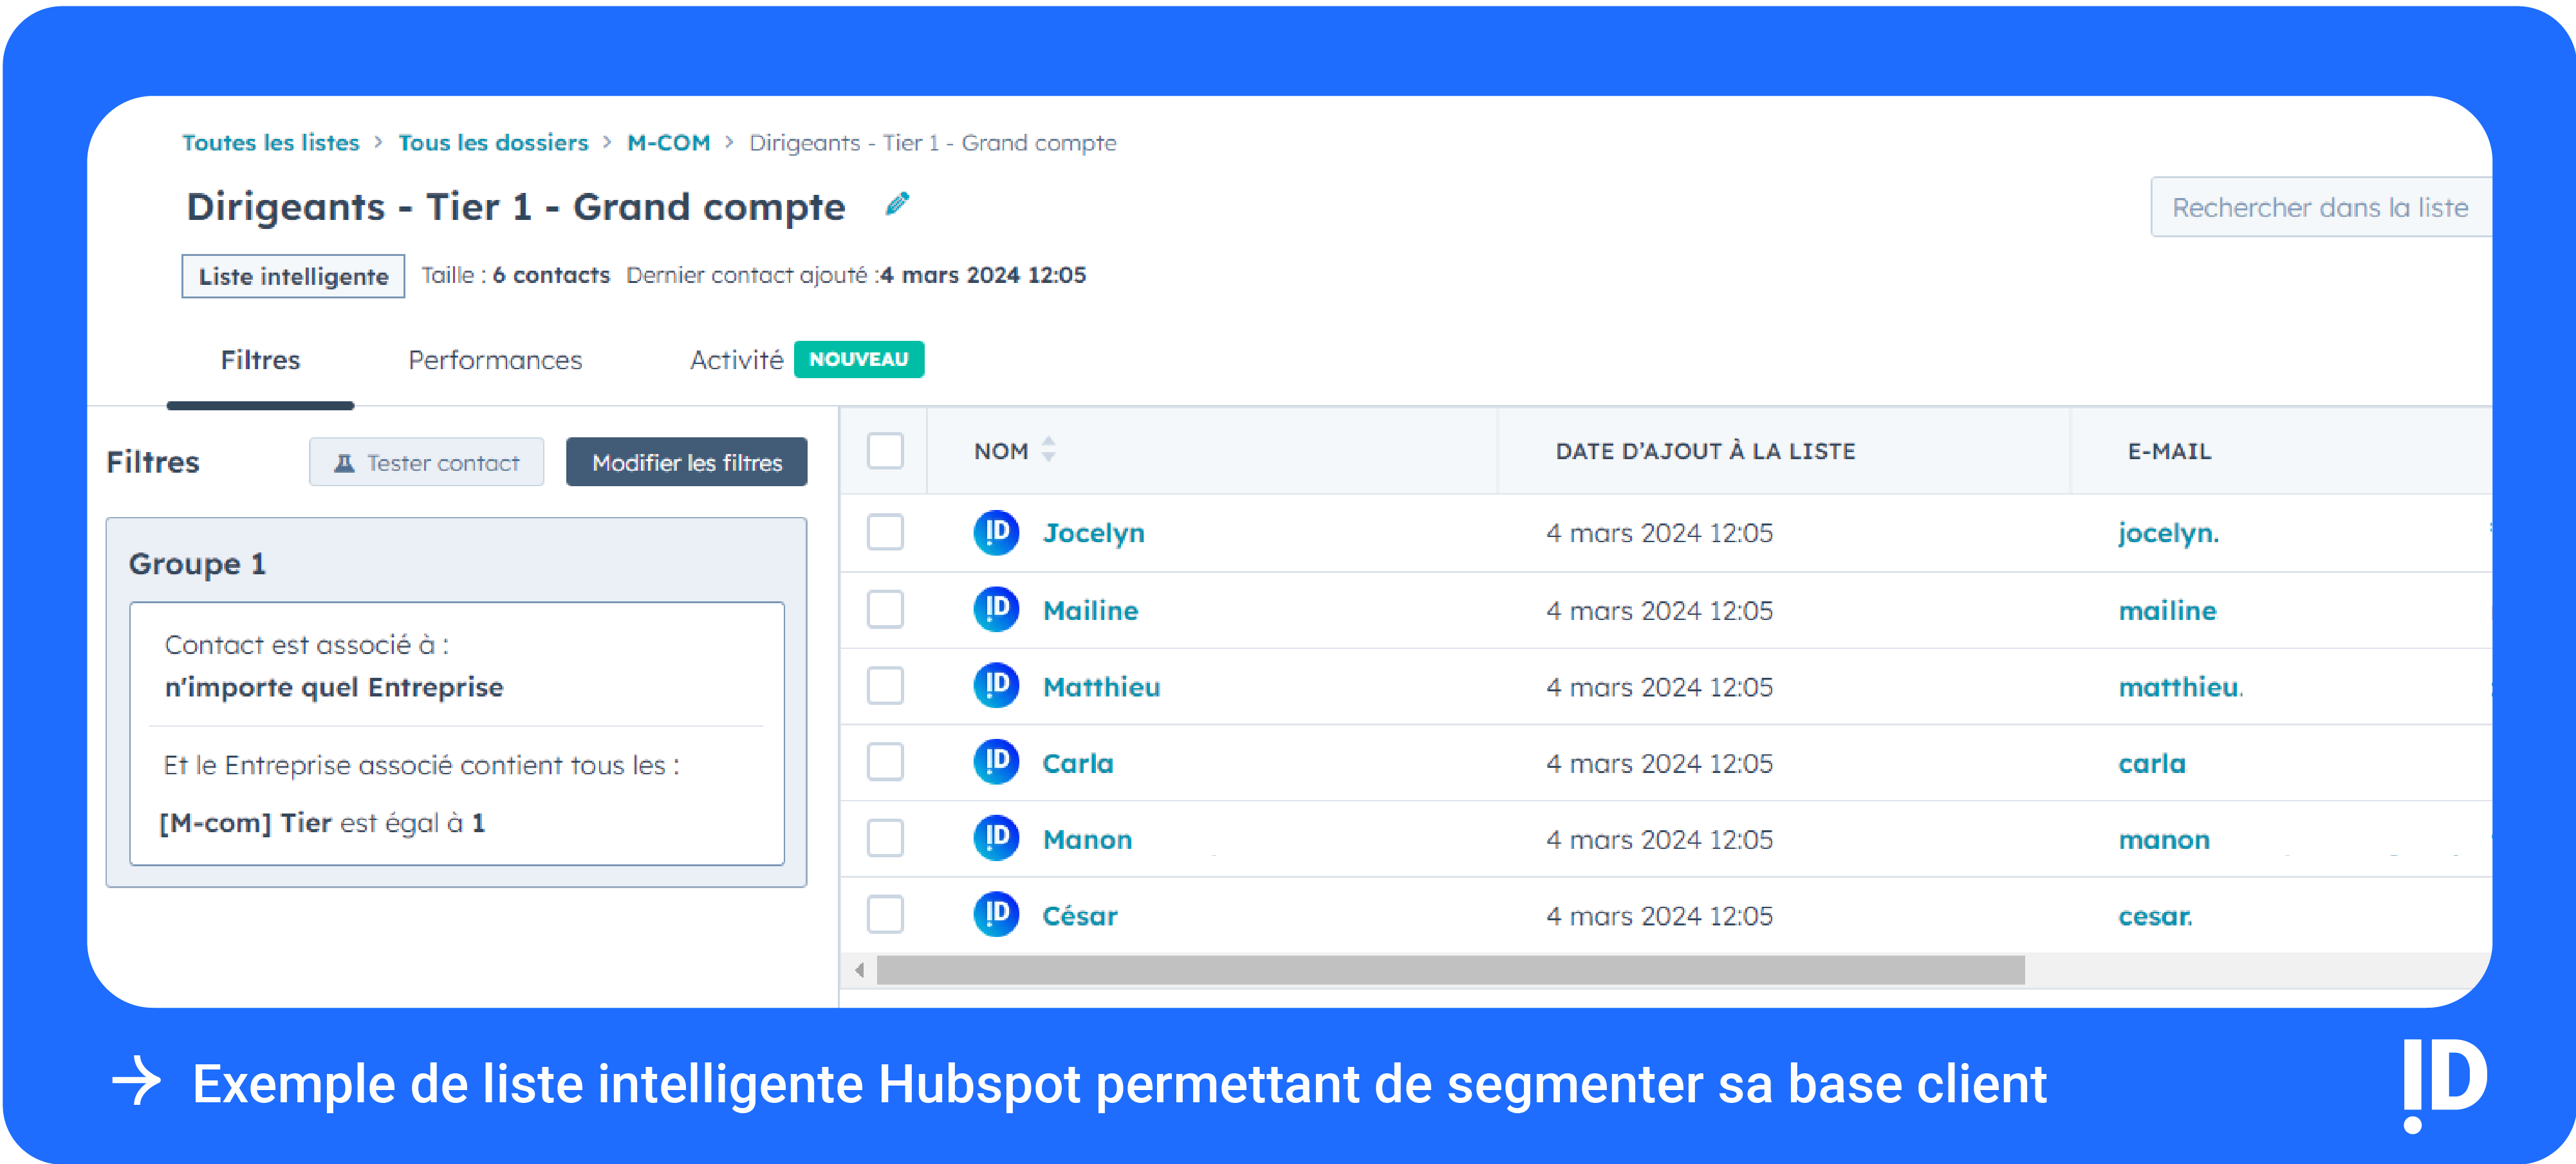Click mailine email link
The image size is (2576, 1164).
tap(2167, 610)
